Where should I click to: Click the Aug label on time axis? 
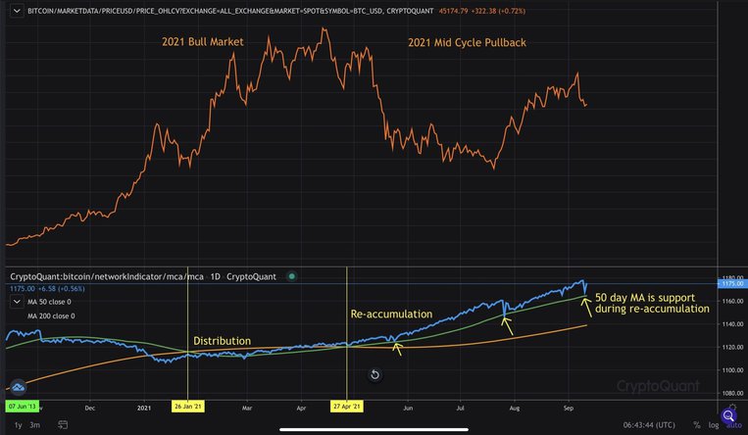pyautogui.click(x=515, y=408)
